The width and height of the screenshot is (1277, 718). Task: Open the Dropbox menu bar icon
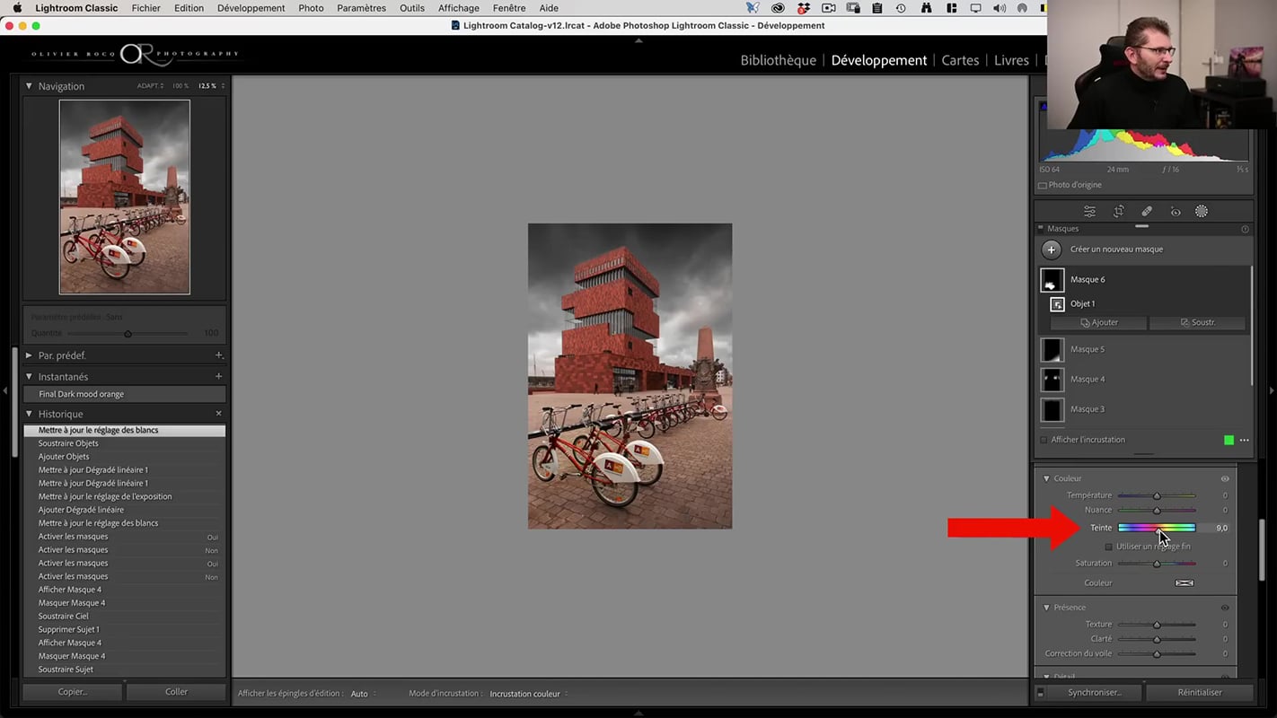tap(803, 8)
